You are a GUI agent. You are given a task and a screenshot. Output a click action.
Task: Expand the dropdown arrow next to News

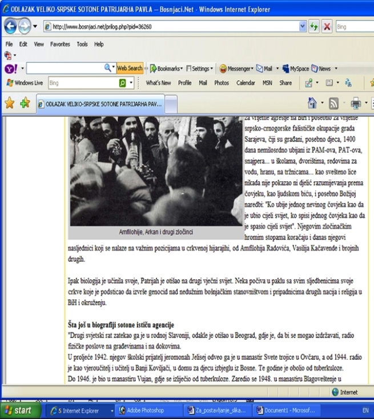(x=336, y=68)
